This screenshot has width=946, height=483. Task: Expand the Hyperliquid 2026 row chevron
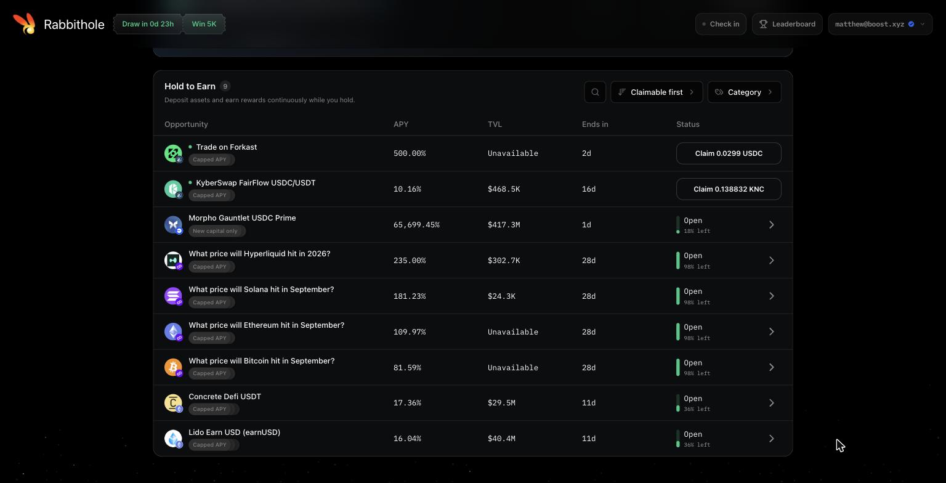(771, 261)
